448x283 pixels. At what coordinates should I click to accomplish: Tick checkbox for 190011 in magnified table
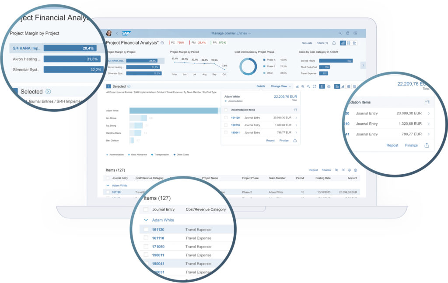coord(146,255)
